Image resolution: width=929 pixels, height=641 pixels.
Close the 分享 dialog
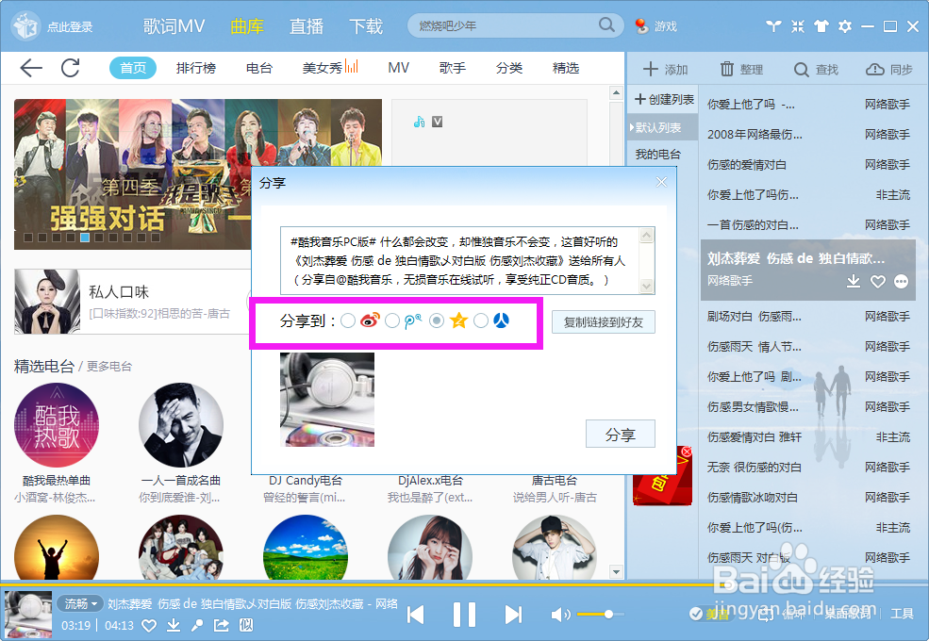pyautogui.click(x=661, y=183)
